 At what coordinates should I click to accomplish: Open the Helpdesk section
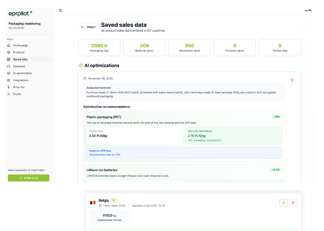(19, 66)
